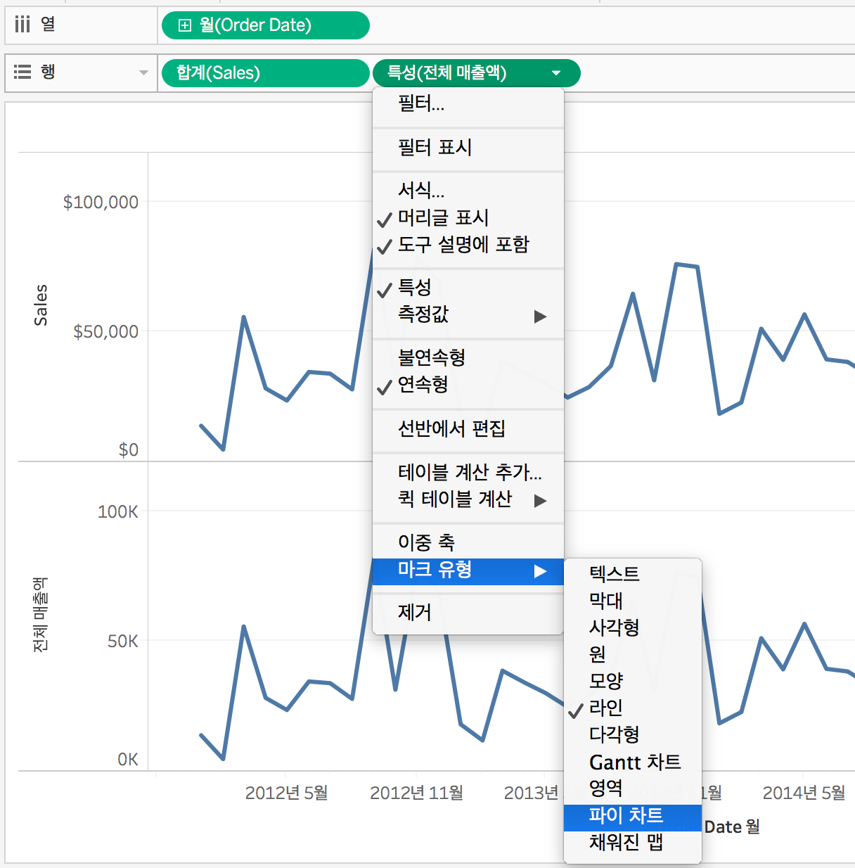Select 다각형 mark type
855x868 pixels.
(x=633, y=734)
